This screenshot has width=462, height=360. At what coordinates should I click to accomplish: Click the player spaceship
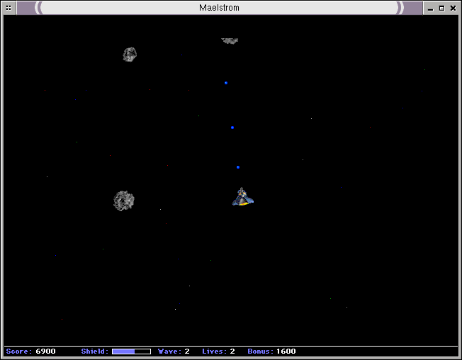(x=242, y=198)
